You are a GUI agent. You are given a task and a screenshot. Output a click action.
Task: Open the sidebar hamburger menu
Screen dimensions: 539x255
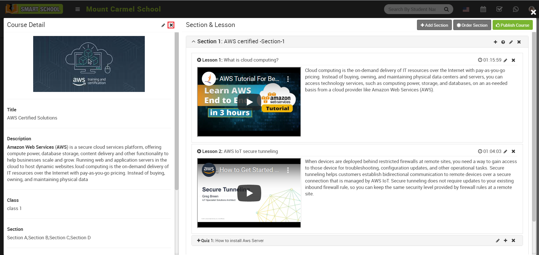(77, 9)
